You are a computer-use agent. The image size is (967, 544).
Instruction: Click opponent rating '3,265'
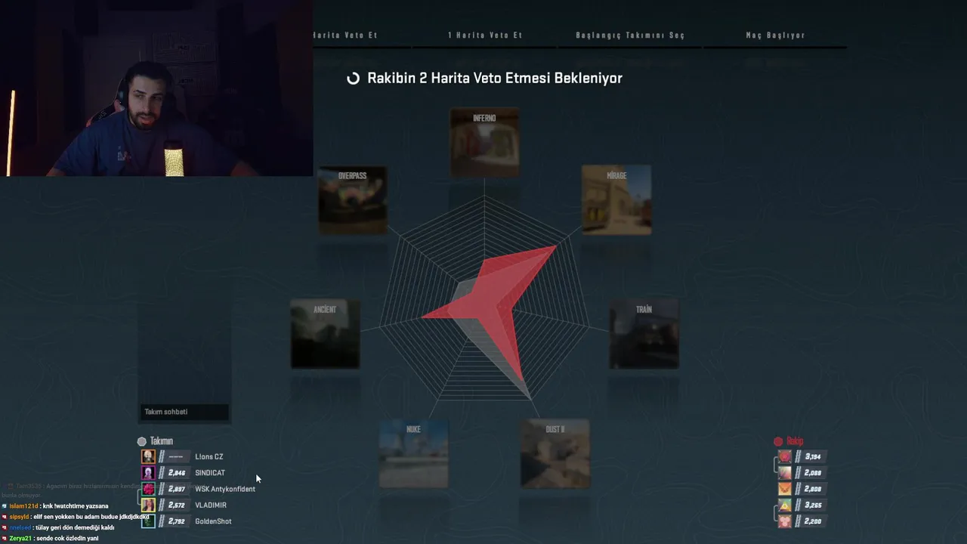813,505
